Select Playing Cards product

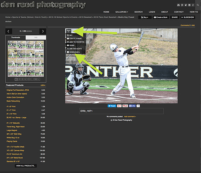12,141
